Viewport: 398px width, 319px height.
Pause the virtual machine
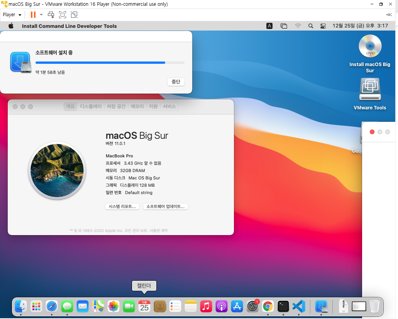(x=33, y=15)
